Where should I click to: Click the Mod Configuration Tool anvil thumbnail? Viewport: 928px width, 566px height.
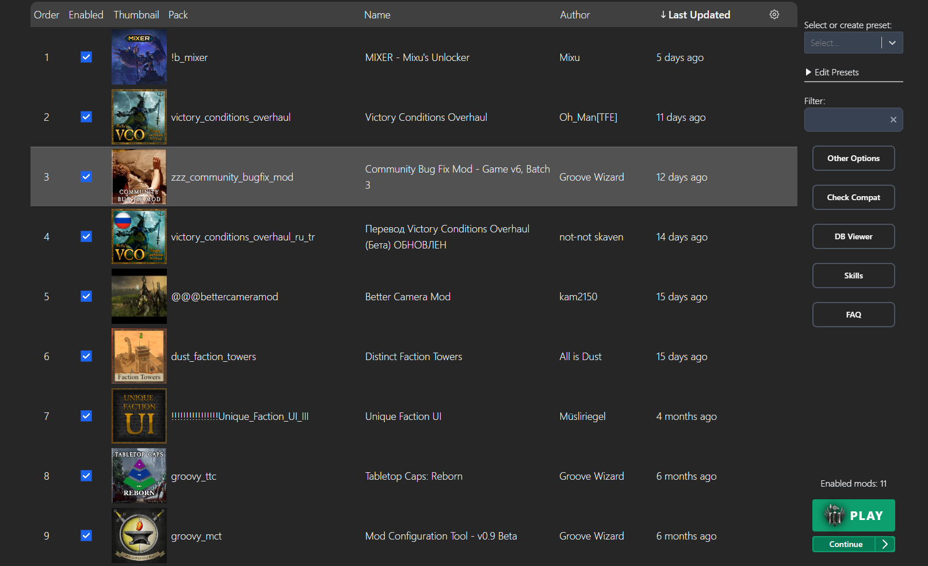click(x=139, y=536)
